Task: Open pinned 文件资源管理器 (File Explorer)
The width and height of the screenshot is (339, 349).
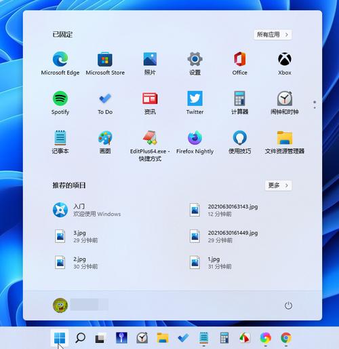Action: point(285,143)
